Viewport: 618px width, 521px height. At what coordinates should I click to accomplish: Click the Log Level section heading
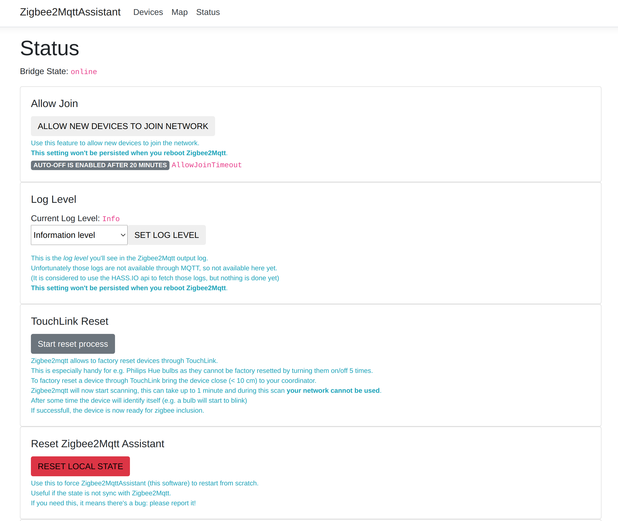tap(53, 199)
